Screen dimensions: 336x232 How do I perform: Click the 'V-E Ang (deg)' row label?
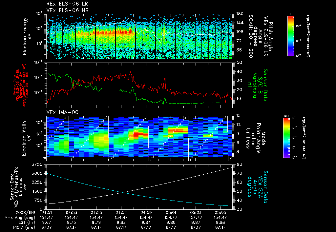point(20,218)
